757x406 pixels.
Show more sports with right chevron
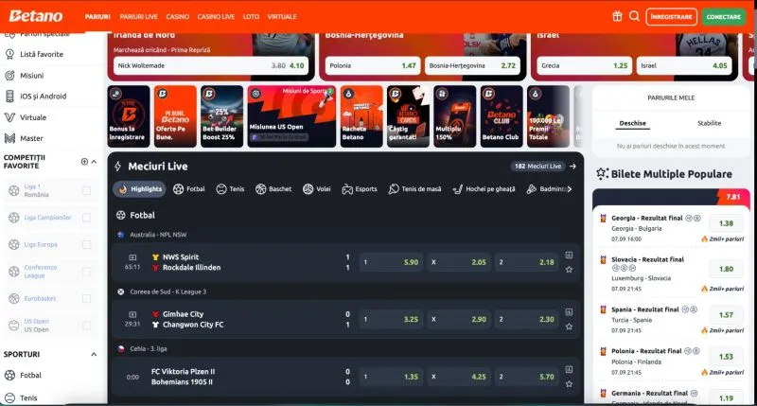[x=570, y=189]
